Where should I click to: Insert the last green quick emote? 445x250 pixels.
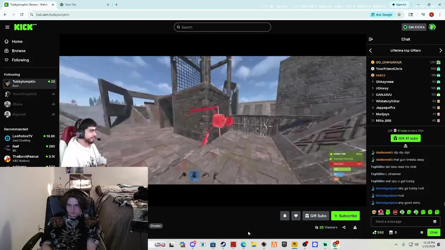point(437,212)
